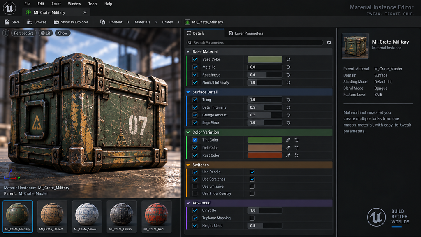Click the Content breadcrumb folder icon
421x237 pixels.
click(102, 22)
